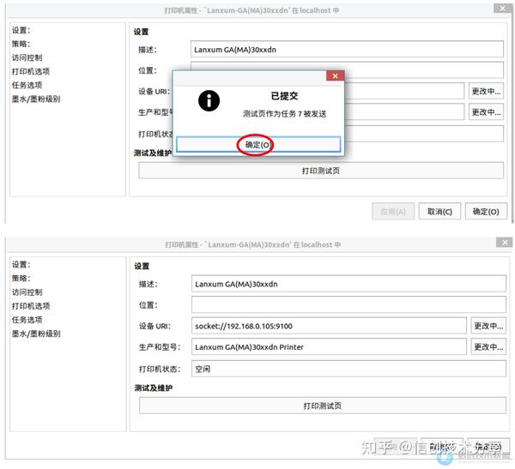Open 墨水/墨粉级别 in the lower sidebar
515x469 pixels.
point(36,334)
